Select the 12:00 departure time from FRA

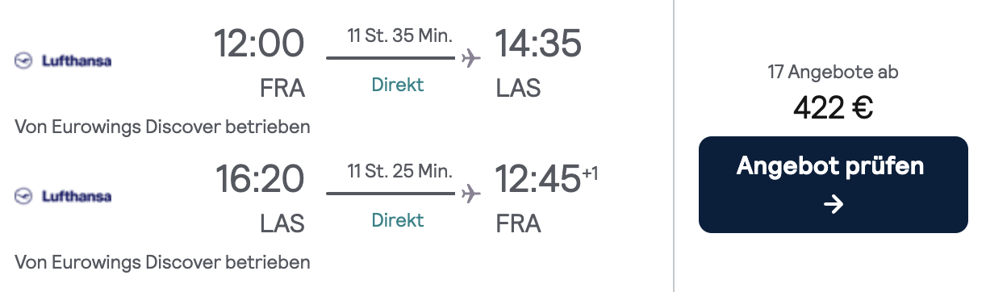[259, 44]
